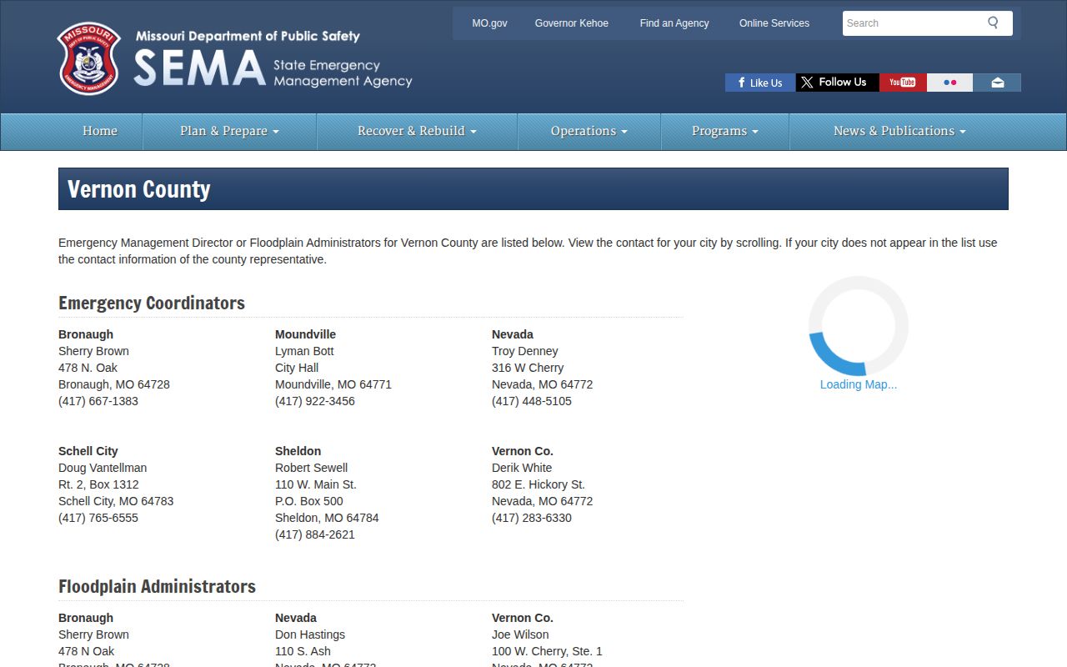1067x667 pixels.
Task: Open the Governor Kehoe link
Action: pos(572,23)
